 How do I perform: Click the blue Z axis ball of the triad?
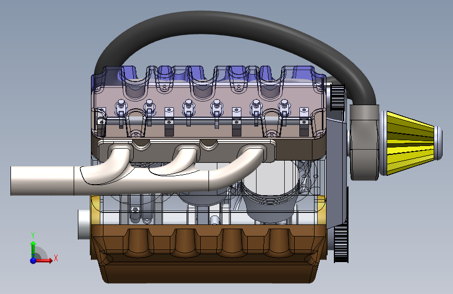pyautogui.click(x=33, y=261)
